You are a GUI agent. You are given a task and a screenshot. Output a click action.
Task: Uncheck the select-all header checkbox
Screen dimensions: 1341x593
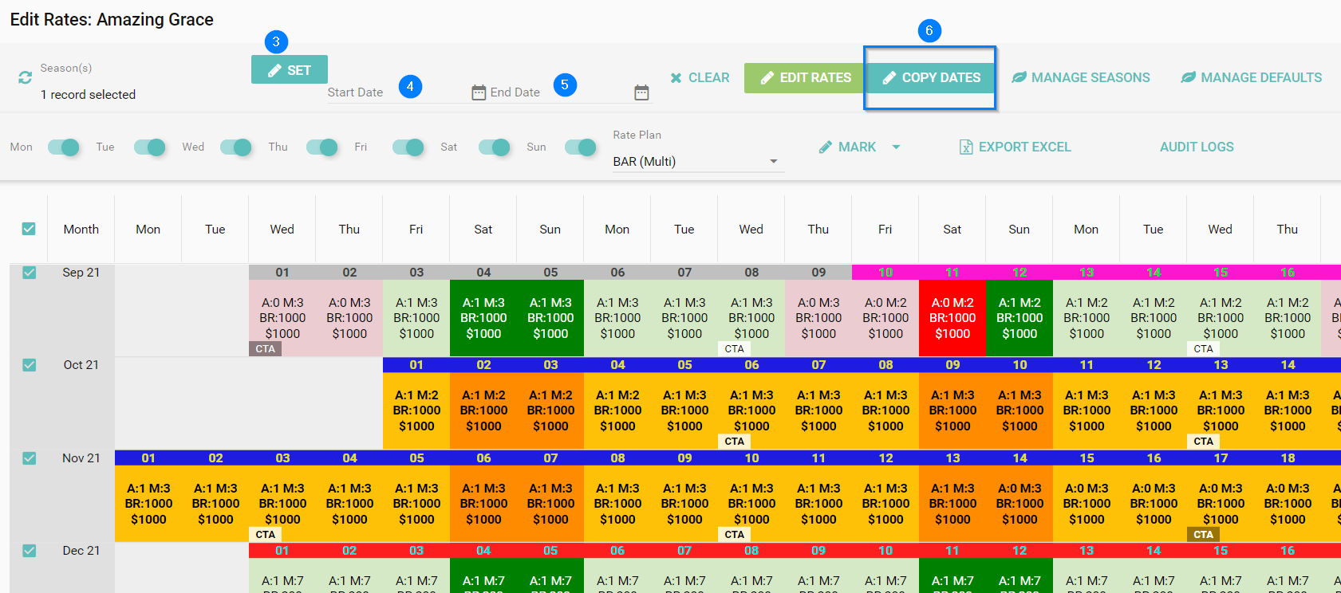(29, 229)
